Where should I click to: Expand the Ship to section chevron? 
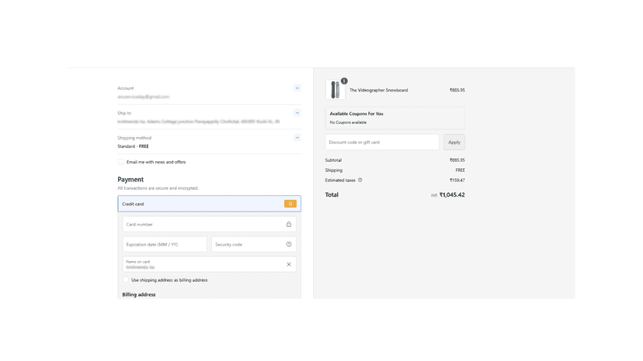click(x=297, y=113)
